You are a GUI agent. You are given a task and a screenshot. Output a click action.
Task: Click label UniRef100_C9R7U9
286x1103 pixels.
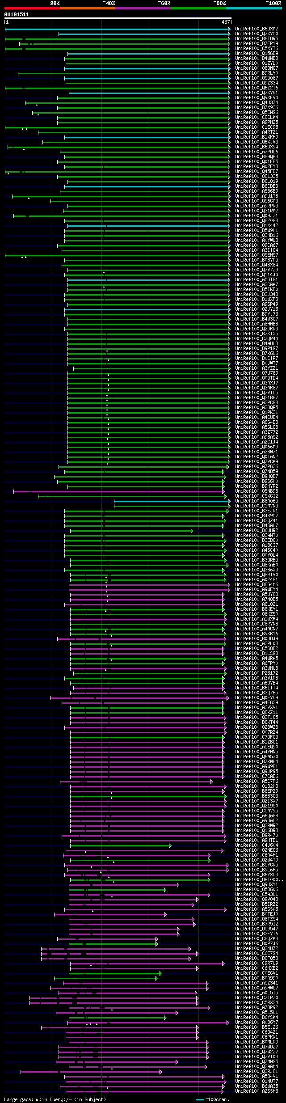pos(257,964)
